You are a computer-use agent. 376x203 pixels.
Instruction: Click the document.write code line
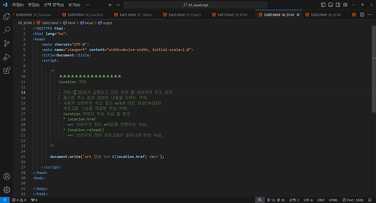107,157
